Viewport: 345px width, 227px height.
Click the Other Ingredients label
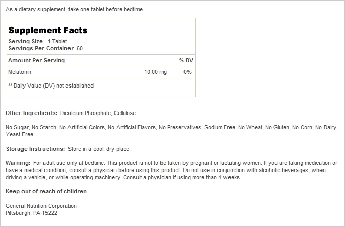tap(32, 113)
